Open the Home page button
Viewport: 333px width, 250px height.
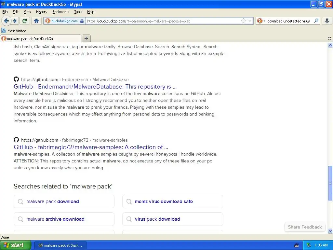click(36, 21)
